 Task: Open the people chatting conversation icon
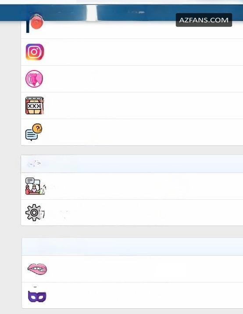(35, 186)
